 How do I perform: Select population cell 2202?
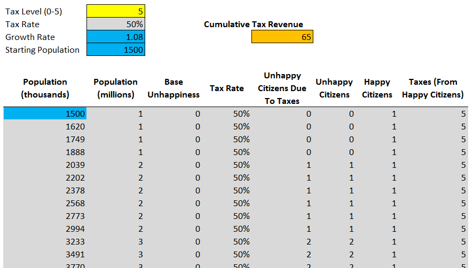(x=45, y=178)
